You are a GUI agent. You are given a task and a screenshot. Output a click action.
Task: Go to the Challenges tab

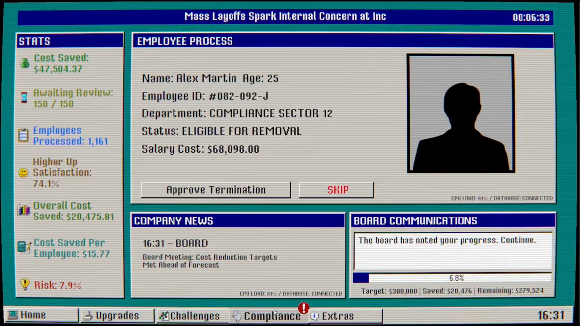[192, 316]
